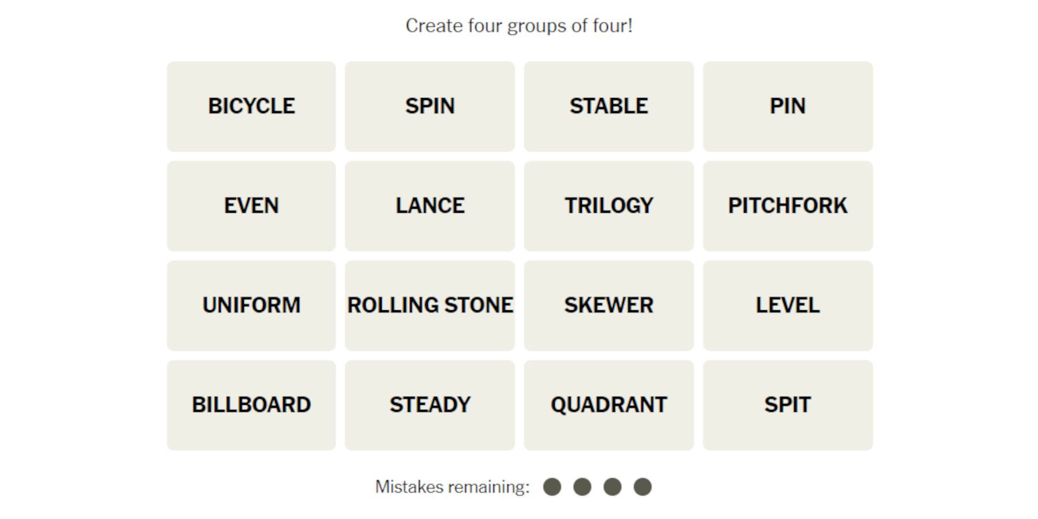Select the SPIN word tile
The width and height of the screenshot is (1038, 519).
[x=430, y=107]
